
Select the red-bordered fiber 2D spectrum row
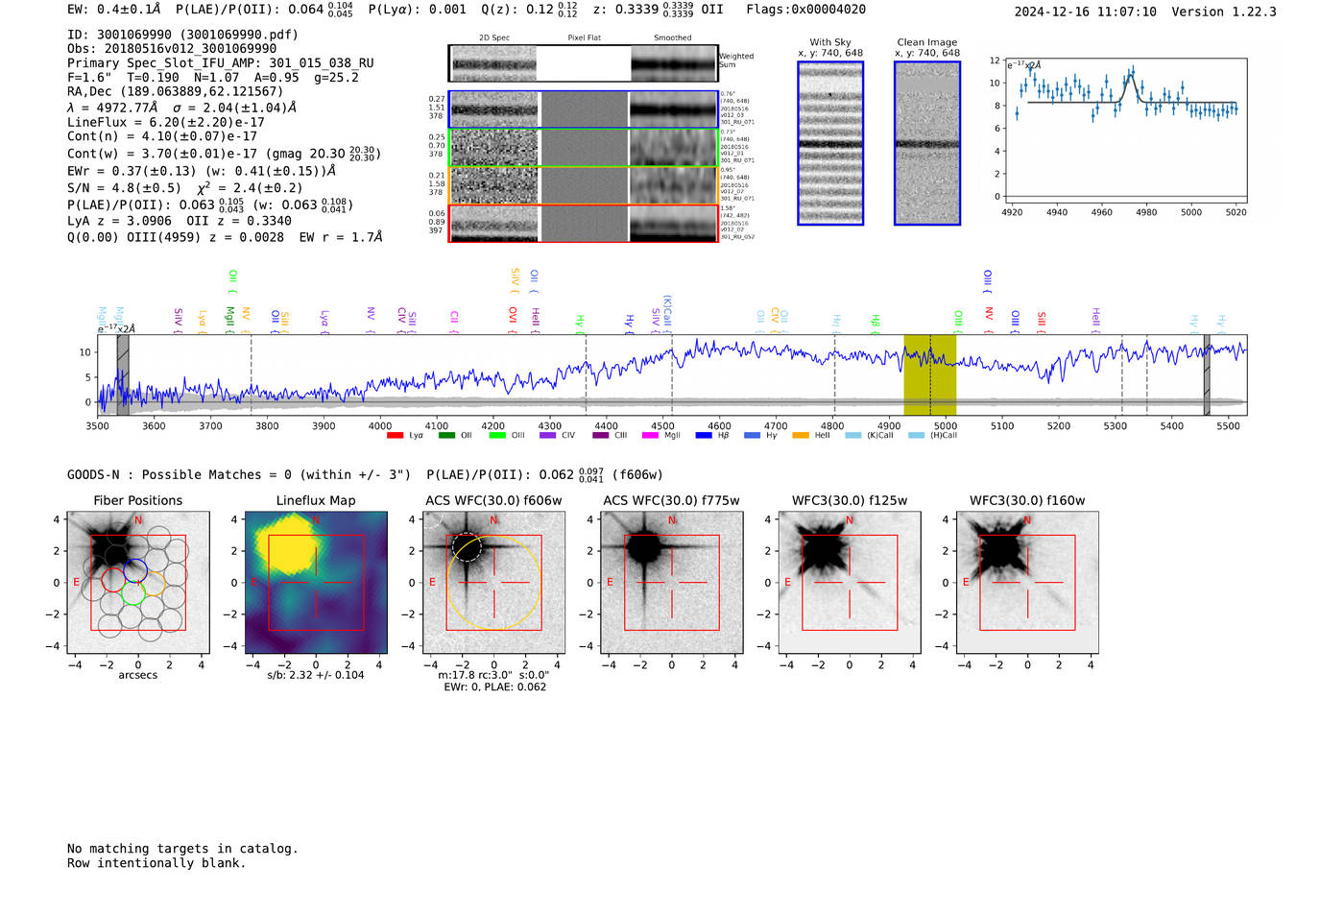(584, 224)
